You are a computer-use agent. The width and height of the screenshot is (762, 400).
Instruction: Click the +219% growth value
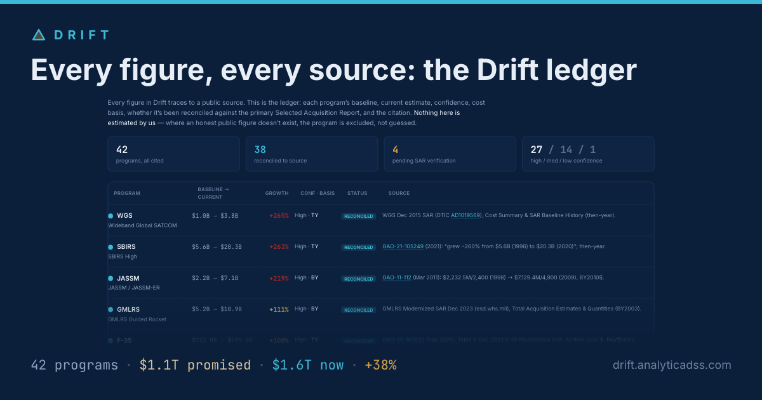tap(279, 278)
